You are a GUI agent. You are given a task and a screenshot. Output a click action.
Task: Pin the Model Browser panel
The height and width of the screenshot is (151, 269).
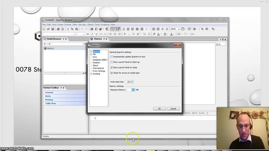63,39
